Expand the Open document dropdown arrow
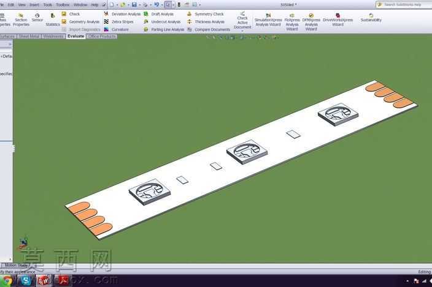The height and width of the screenshot is (287, 432). coord(128,5)
